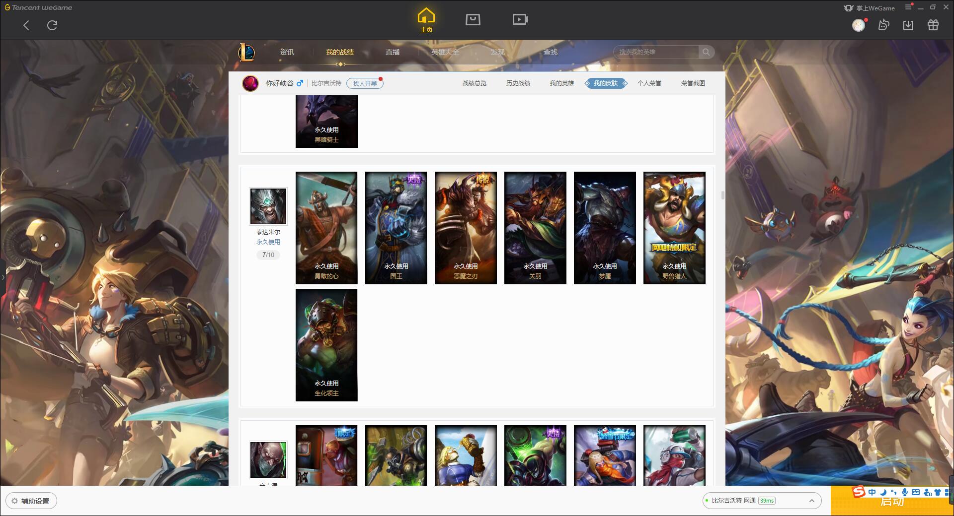The width and height of the screenshot is (954, 516).
Task: Open the gift box icon
Action: coord(933,25)
